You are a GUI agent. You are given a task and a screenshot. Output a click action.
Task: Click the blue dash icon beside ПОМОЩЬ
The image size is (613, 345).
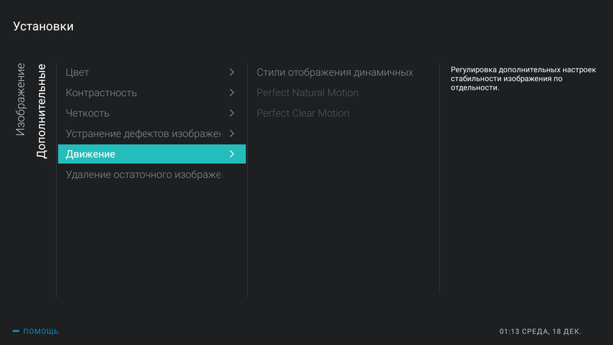(x=16, y=331)
